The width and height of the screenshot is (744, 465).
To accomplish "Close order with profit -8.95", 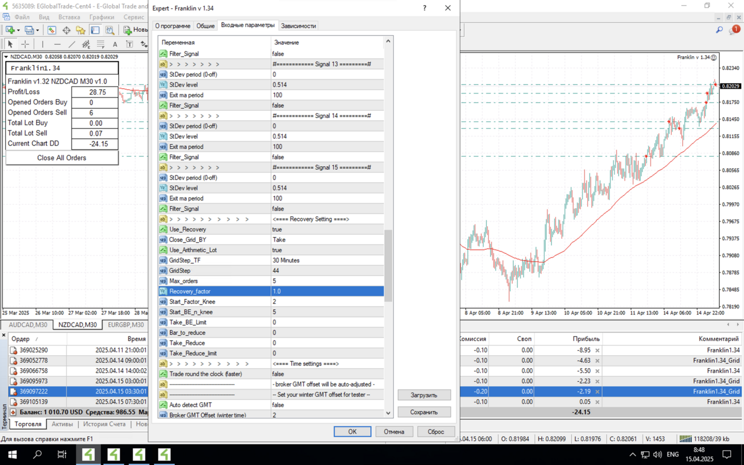I will (598, 350).
